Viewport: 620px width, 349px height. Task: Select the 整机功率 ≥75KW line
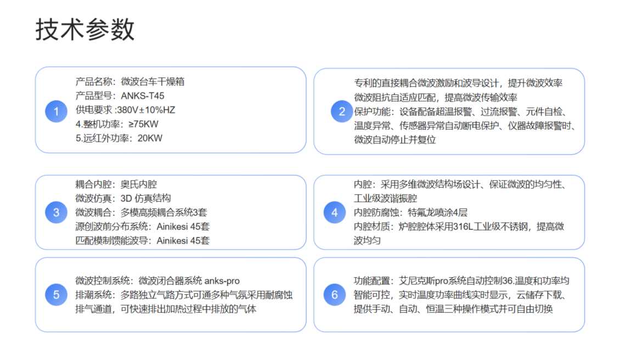pos(117,124)
